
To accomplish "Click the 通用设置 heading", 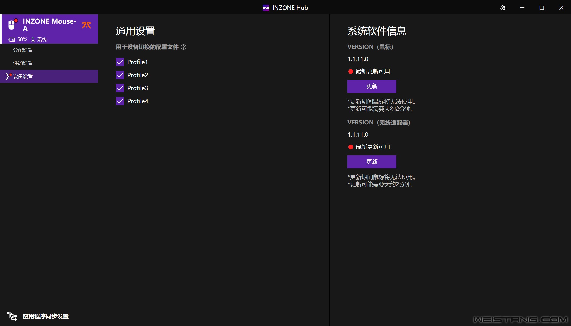I will click(135, 31).
